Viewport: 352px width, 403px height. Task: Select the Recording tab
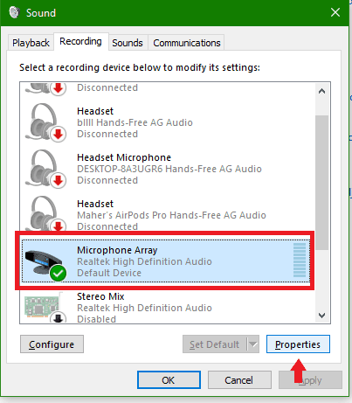pos(81,42)
